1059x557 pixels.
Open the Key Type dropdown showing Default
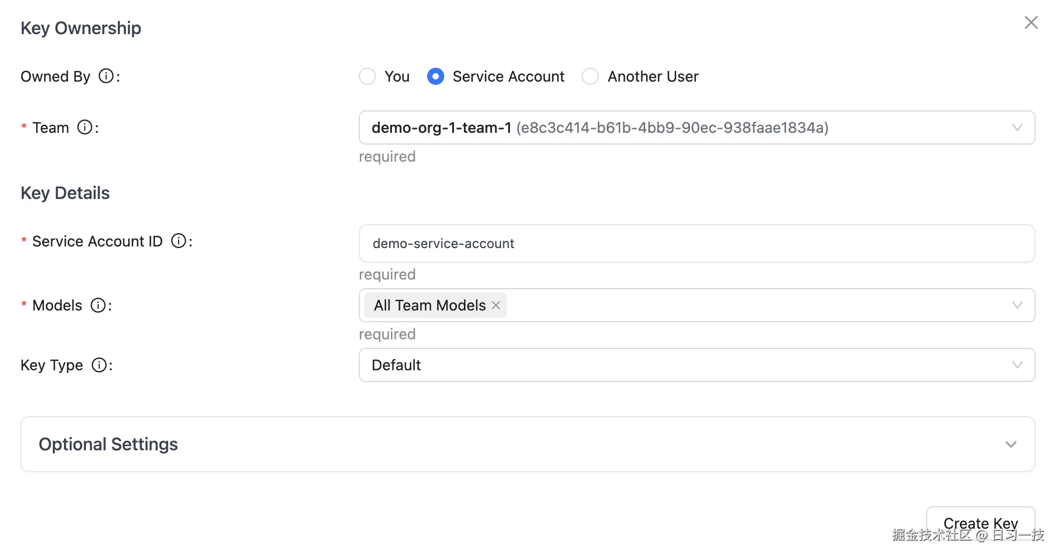click(693, 365)
